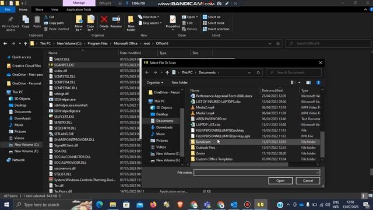Open the Move to menu
The image size is (373, 210).
(79, 23)
